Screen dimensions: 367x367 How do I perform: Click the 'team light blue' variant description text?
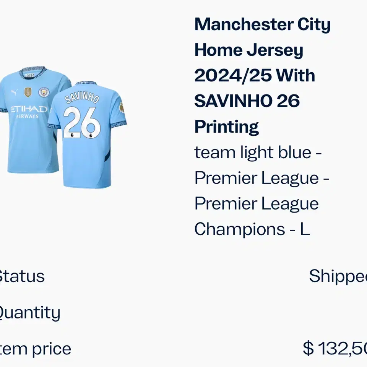pyautogui.click(x=253, y=153)
